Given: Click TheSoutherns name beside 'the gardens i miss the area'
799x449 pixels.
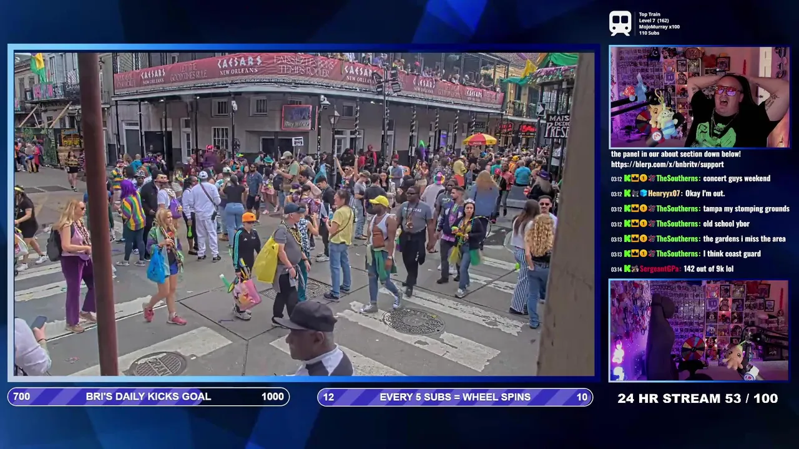Looking at the screenshot, I should click(x=678, y=239).
